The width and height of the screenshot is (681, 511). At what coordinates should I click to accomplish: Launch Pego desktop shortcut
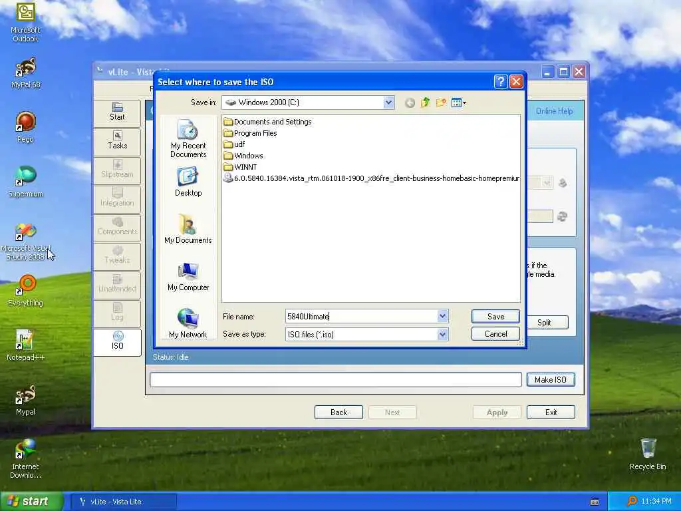pyautogui.click(x=25, y=127)
